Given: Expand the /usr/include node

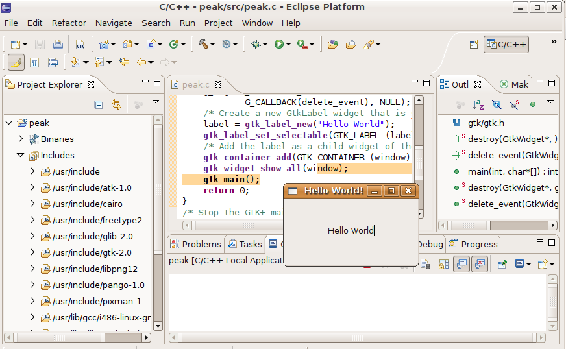Looking at the screenshot, I should 32,171.
